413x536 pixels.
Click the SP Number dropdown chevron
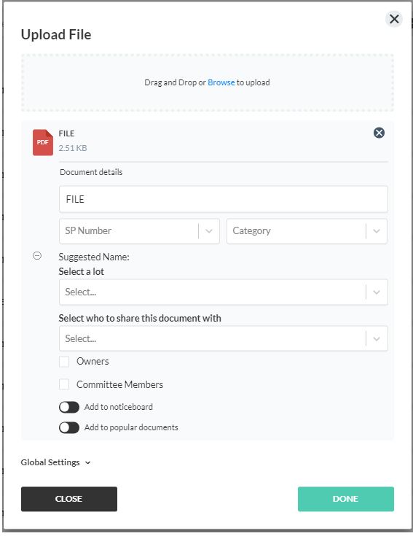click(x=209, y=231)
